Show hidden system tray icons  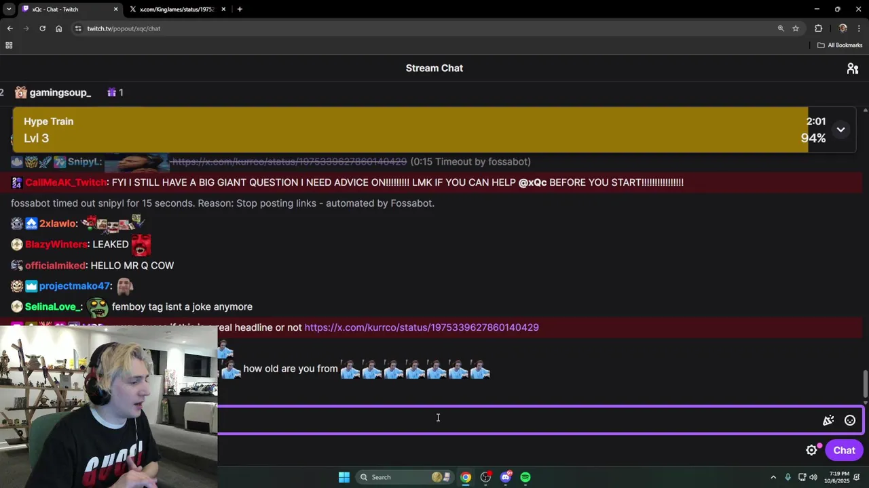pos(773,477)
